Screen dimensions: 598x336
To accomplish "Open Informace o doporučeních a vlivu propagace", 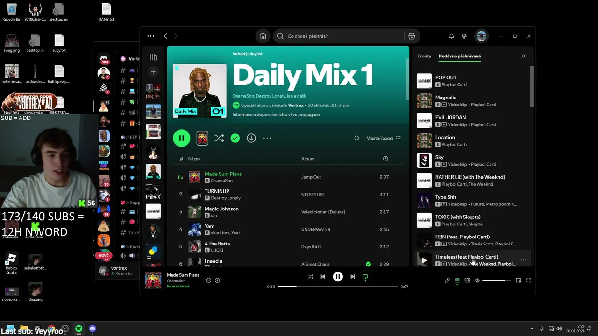I will tap(276, 115).
